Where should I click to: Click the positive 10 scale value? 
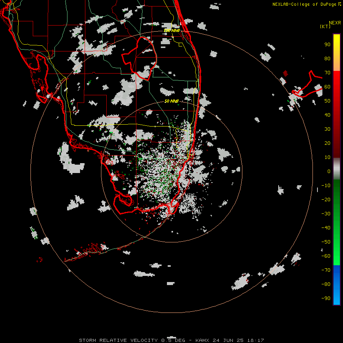(x=327, y=157)
